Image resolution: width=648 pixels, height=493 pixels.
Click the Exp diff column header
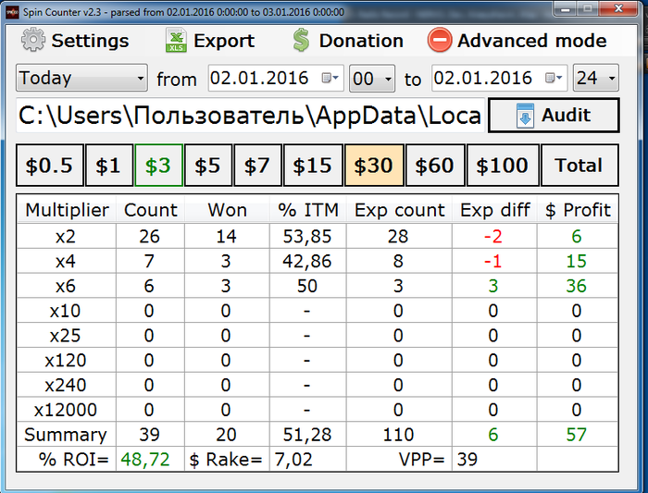click(494, 210)
